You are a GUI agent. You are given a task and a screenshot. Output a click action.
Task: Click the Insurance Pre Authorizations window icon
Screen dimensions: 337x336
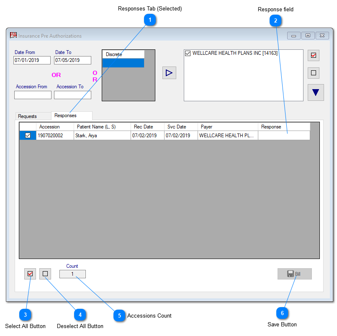[x=13, y=36]
